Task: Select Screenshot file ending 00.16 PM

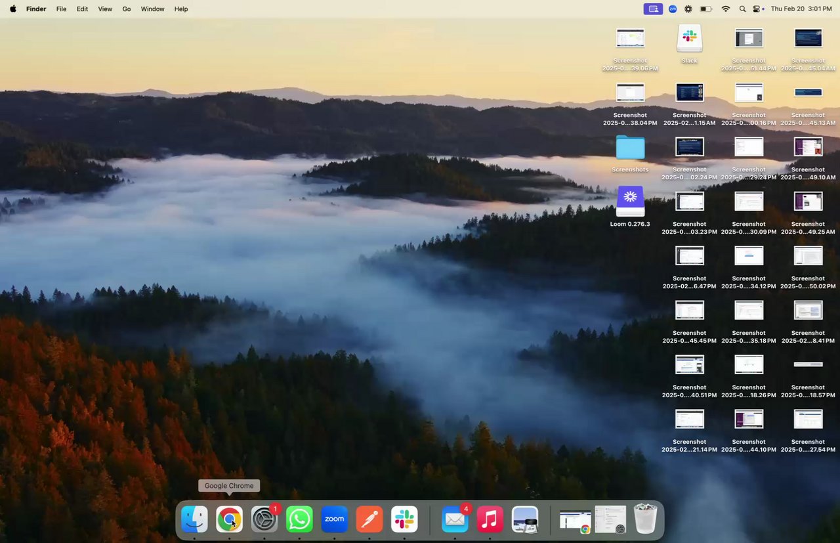Action: click(749, 93)
